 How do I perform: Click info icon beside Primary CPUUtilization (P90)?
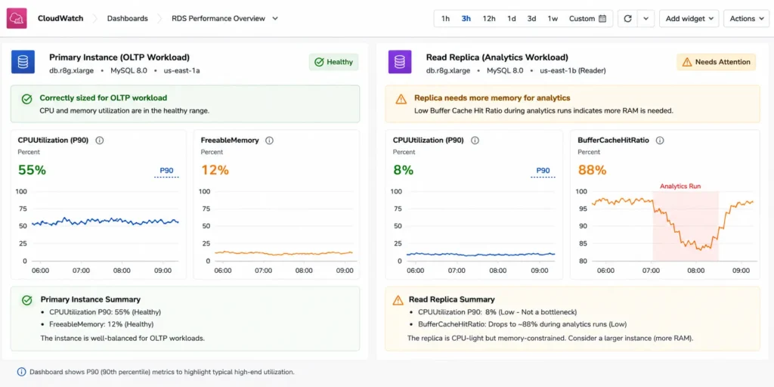coord(99,140)
